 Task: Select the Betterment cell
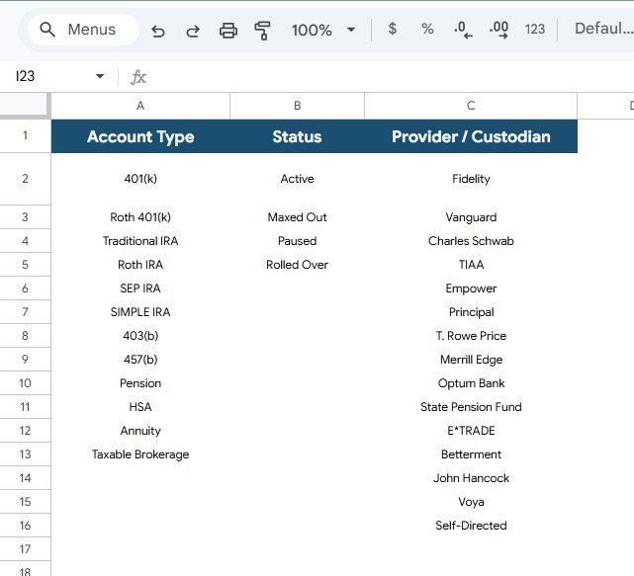click(x=471, y=454)
